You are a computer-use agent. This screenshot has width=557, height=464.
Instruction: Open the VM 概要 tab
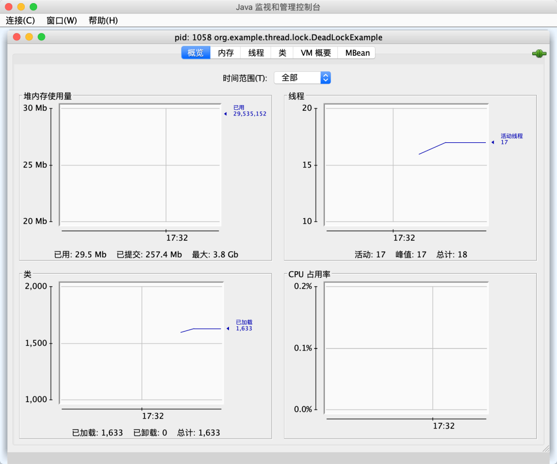coord(316,53)
